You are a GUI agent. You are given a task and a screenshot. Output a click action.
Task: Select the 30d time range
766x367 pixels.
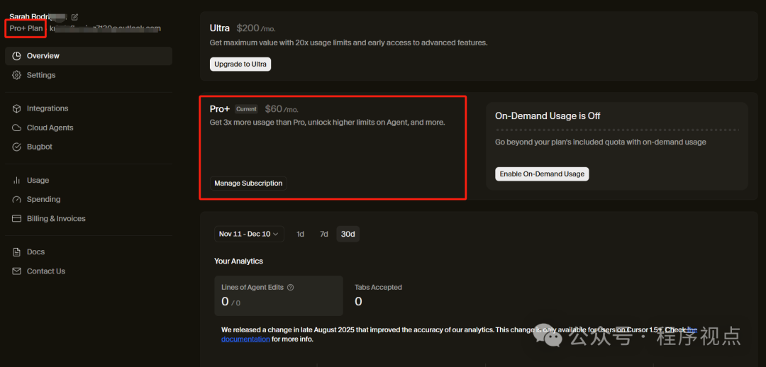(348, 235)
